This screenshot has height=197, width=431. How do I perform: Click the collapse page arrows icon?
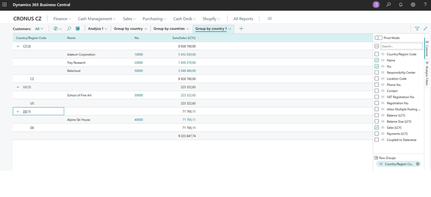426,29
